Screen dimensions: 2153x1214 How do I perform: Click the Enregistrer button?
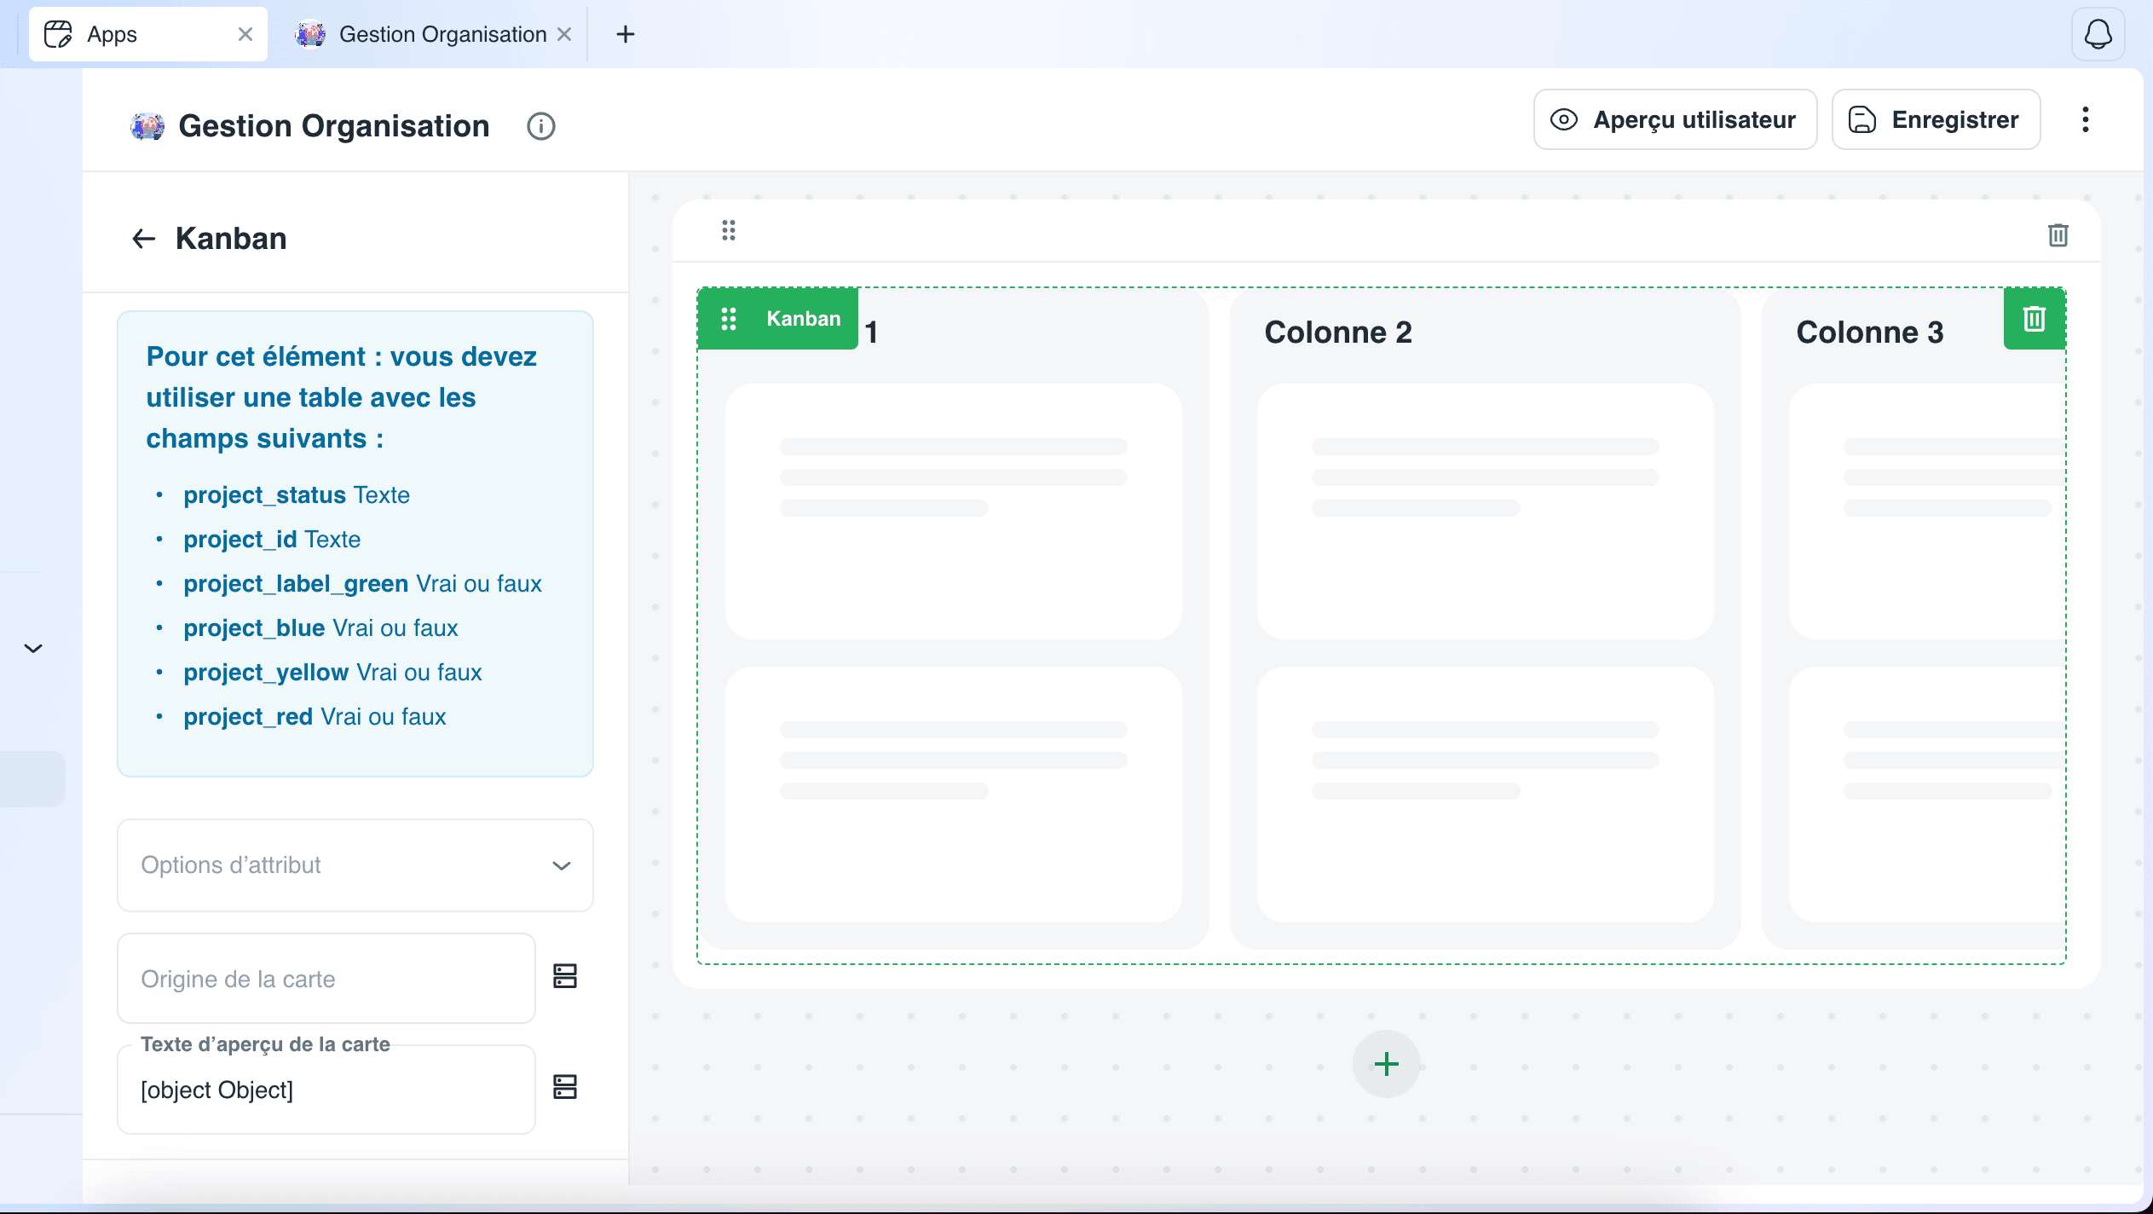click(1936, 119)
